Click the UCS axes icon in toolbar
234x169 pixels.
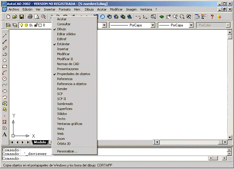145,16
